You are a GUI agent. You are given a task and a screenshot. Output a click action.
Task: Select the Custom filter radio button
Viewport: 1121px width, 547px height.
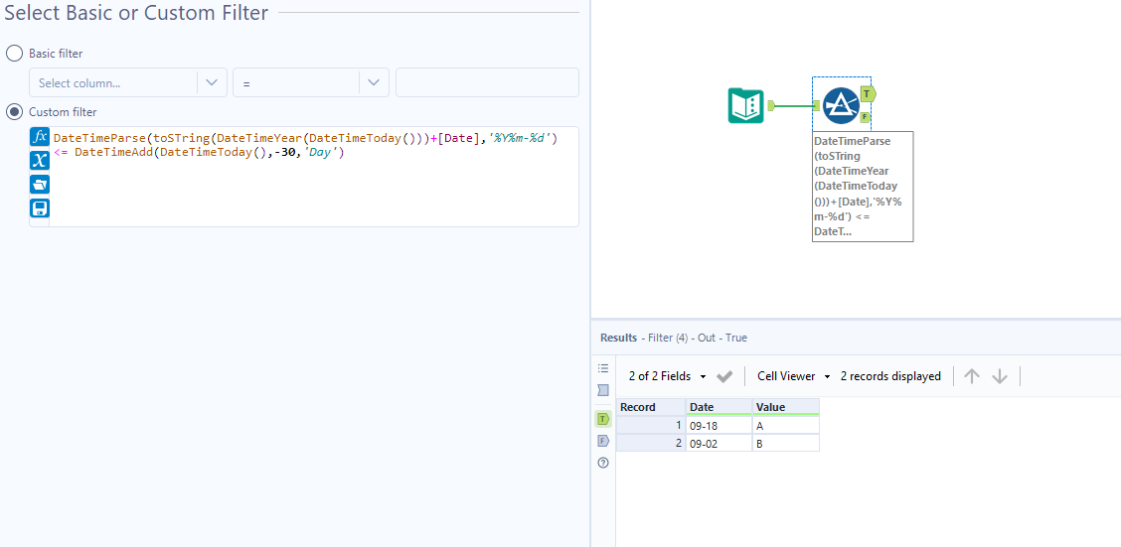coord(14,112)
